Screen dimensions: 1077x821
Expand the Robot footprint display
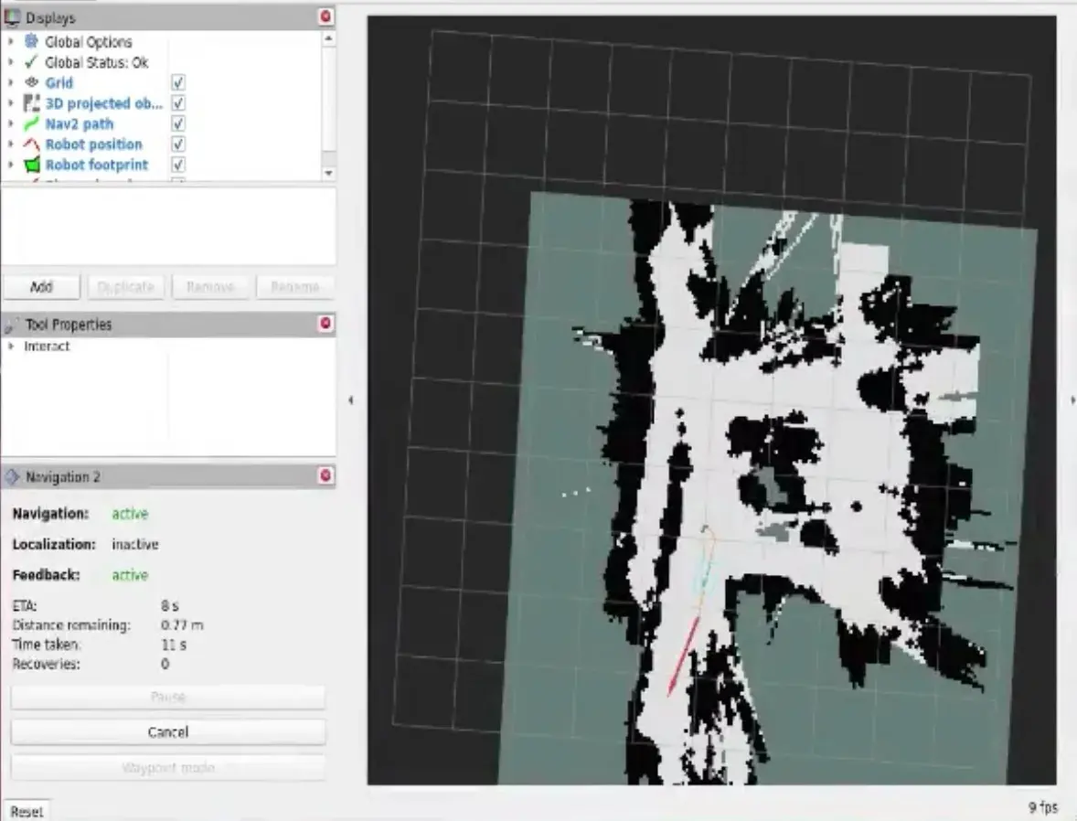(x=10, y=165)
